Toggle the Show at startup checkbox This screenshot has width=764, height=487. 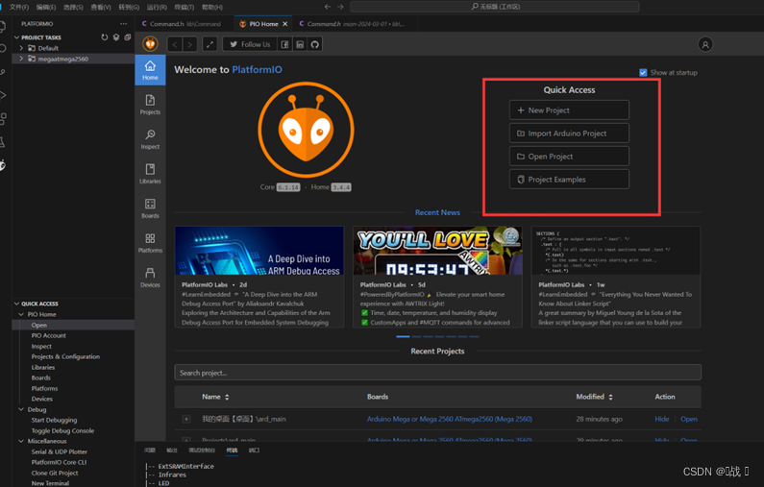[x=643, y=73]
